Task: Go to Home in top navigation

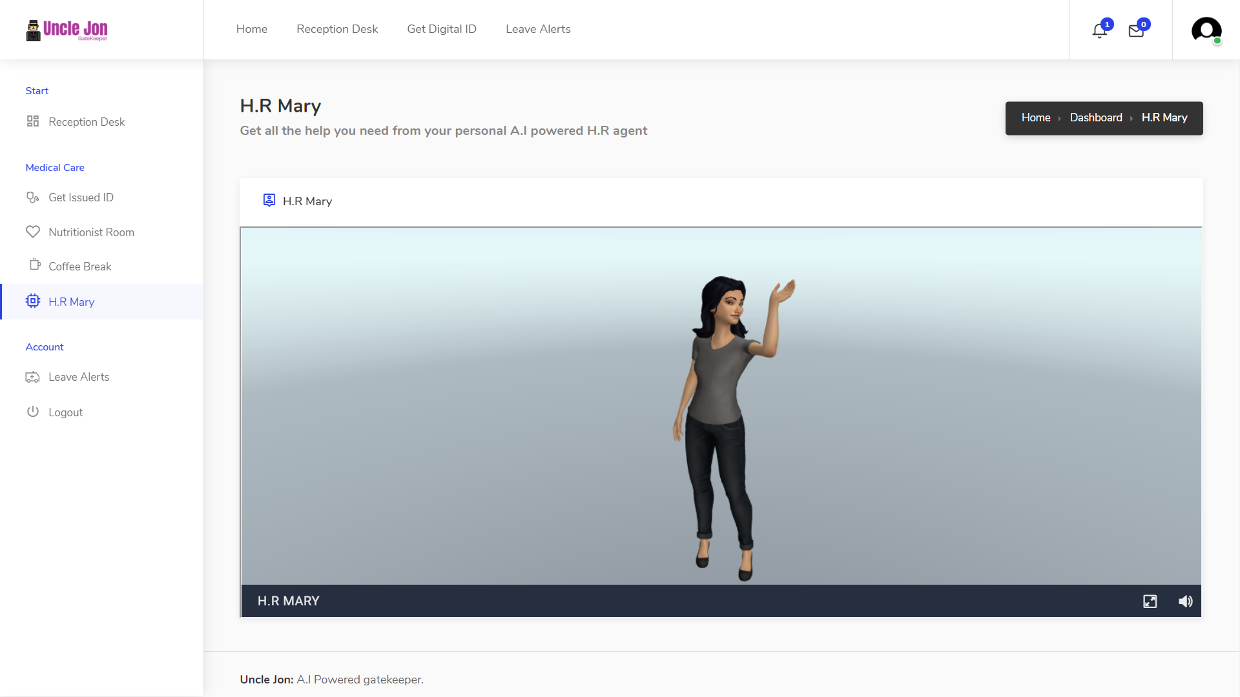Action: [x=252, y=29]
